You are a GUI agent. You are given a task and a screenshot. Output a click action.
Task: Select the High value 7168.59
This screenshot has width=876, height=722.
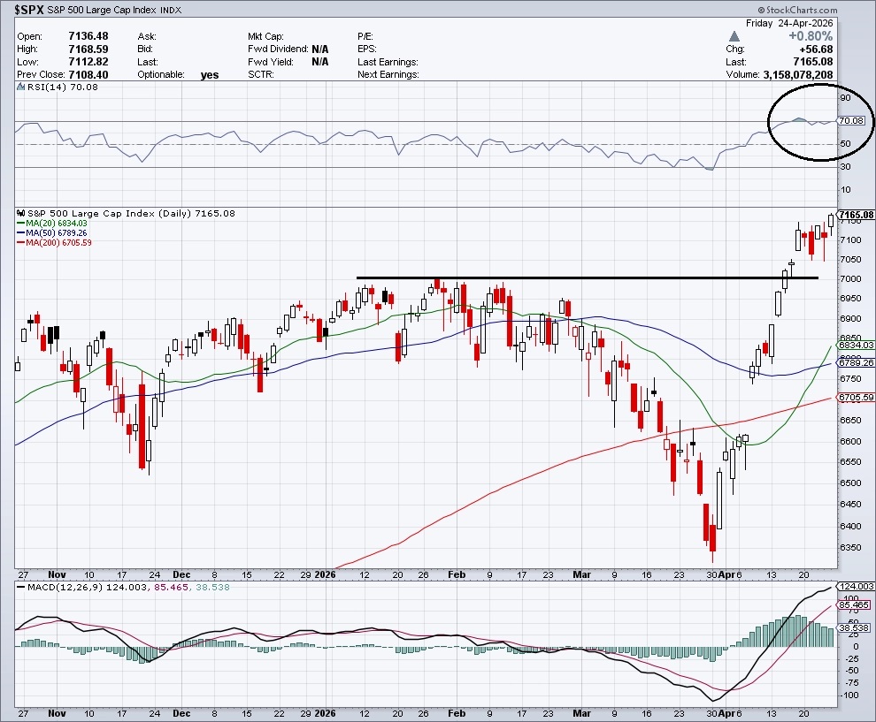click(x=88, y=49)
